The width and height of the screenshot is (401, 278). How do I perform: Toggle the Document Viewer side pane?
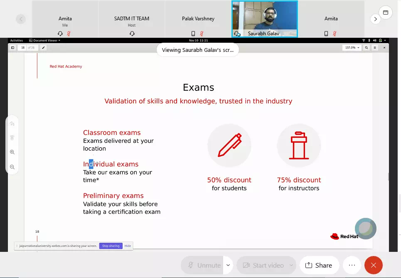coord(12,47)
